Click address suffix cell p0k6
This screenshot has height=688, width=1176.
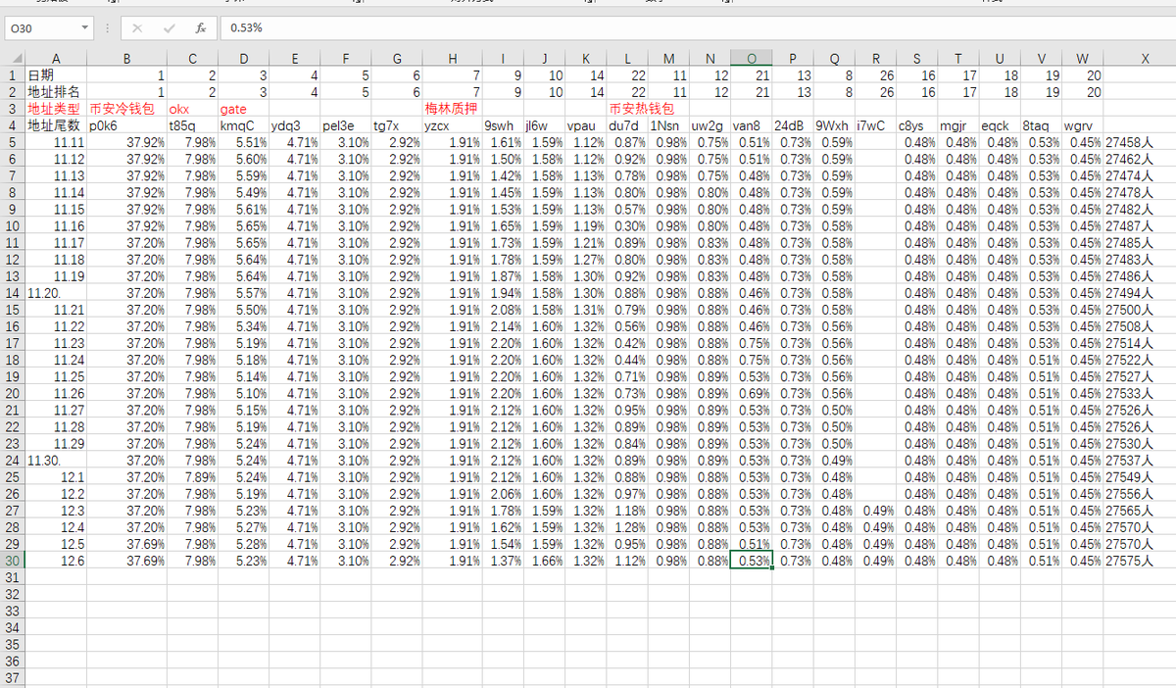click(126, 125)
